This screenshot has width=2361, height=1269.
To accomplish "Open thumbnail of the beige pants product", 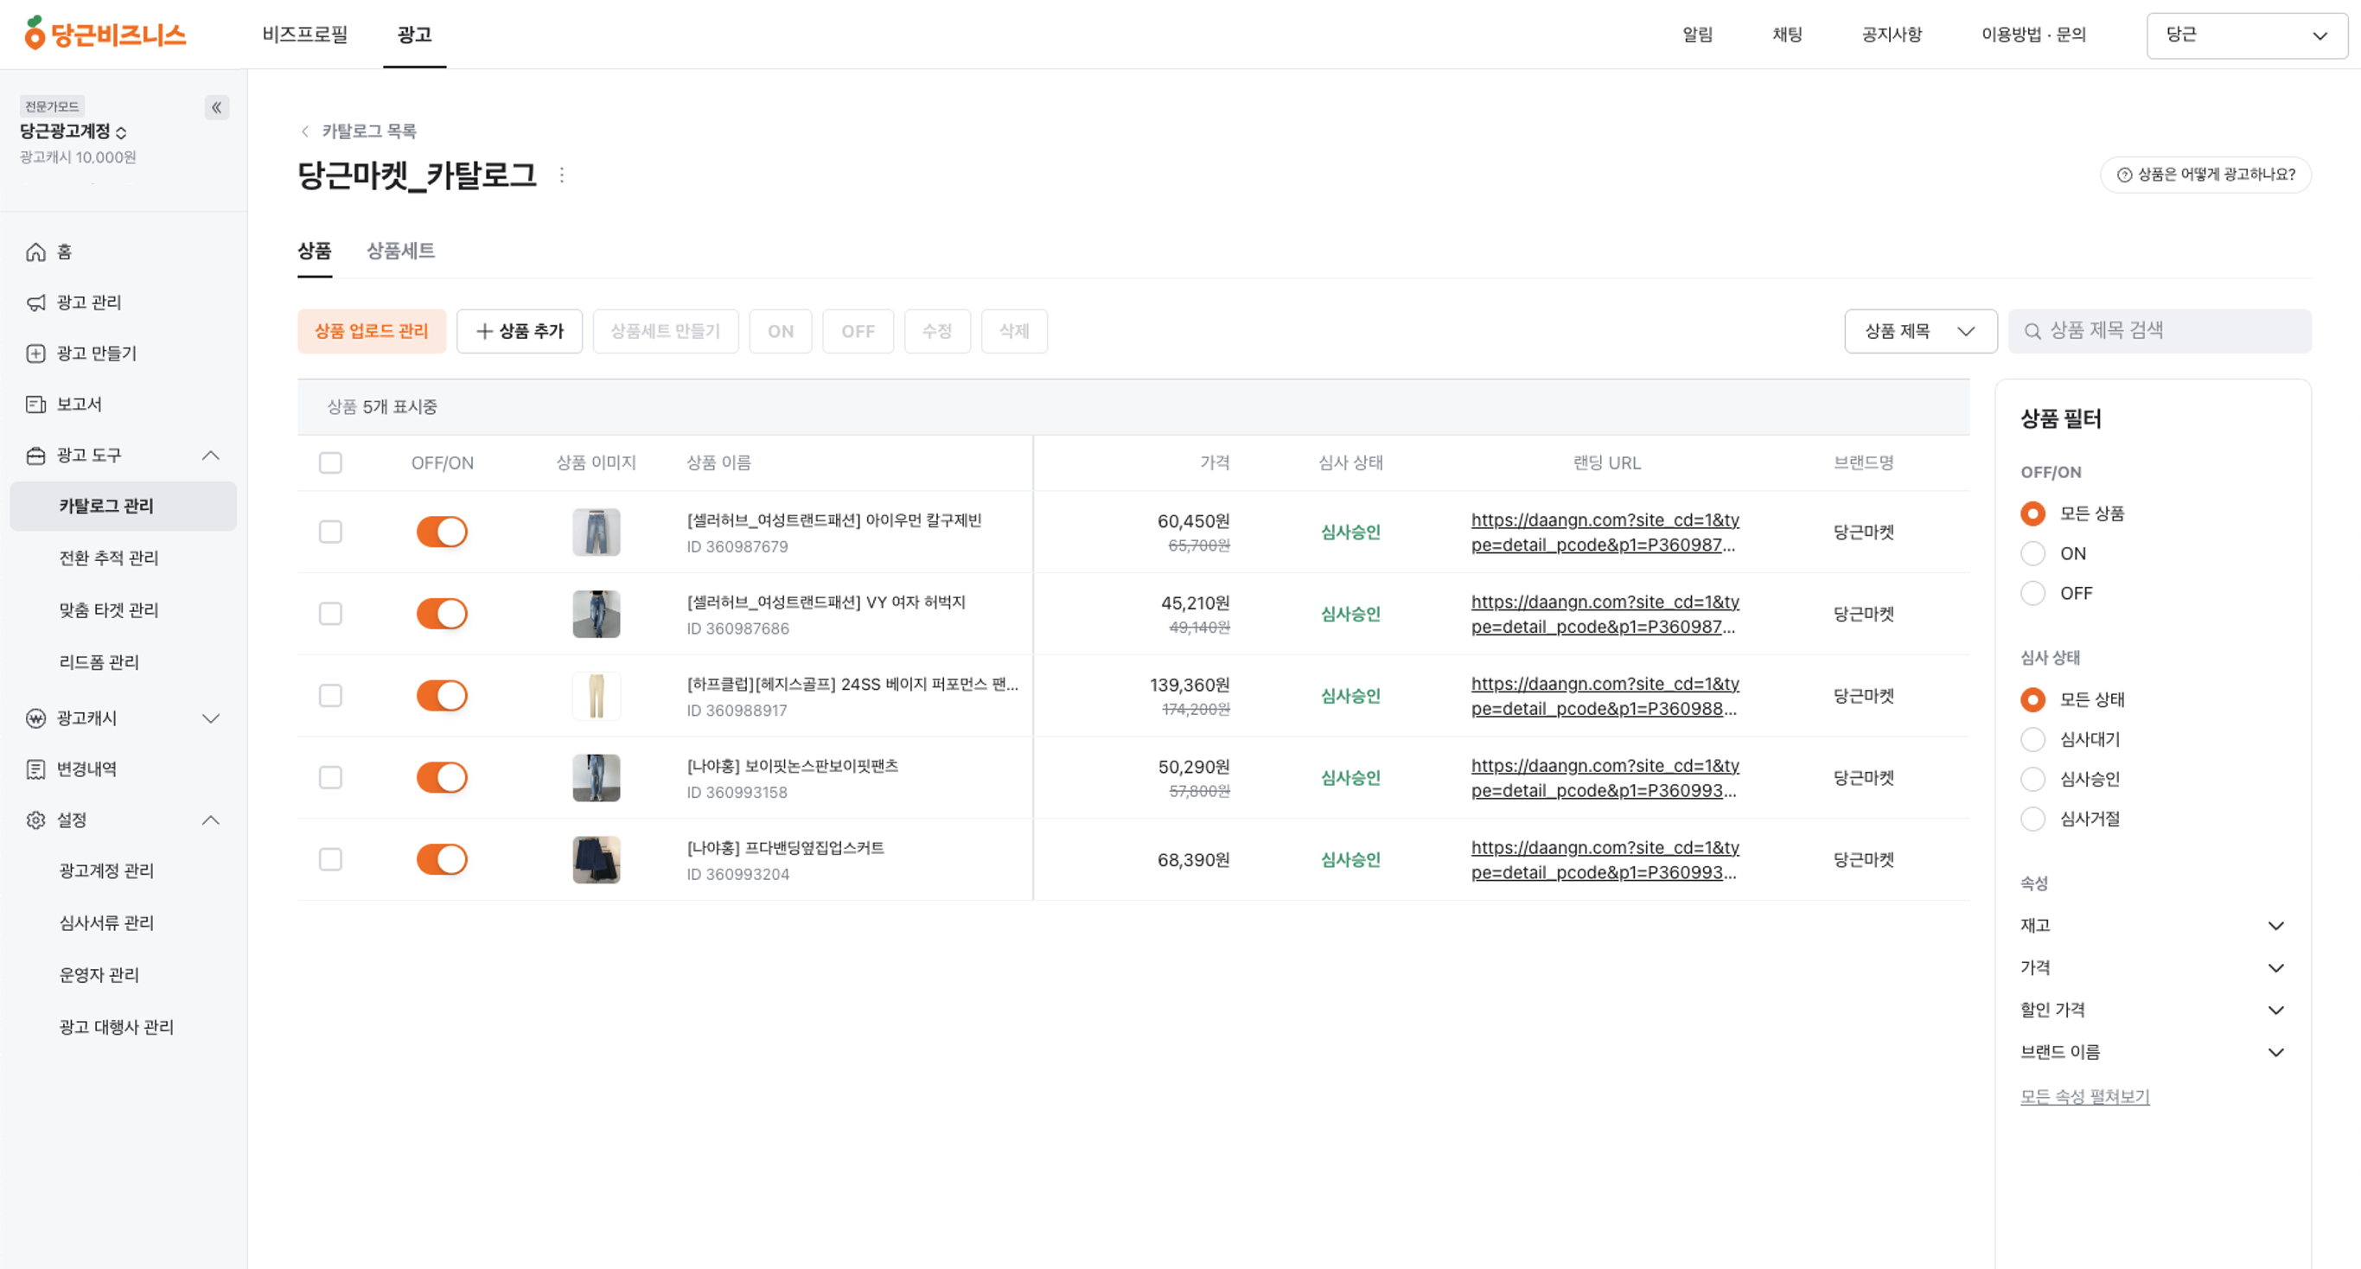I will 596,695.
